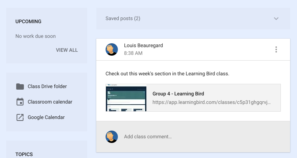Expand Saved posts with the chevron arrow
297x158 pixels.
276,19
